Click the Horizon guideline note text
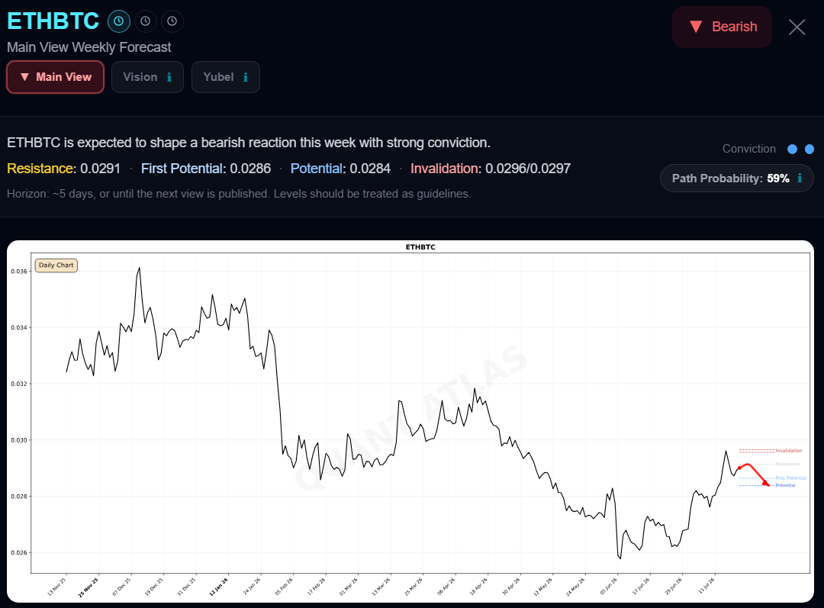This screenshot has width=824, height=608. click(239, 194)
